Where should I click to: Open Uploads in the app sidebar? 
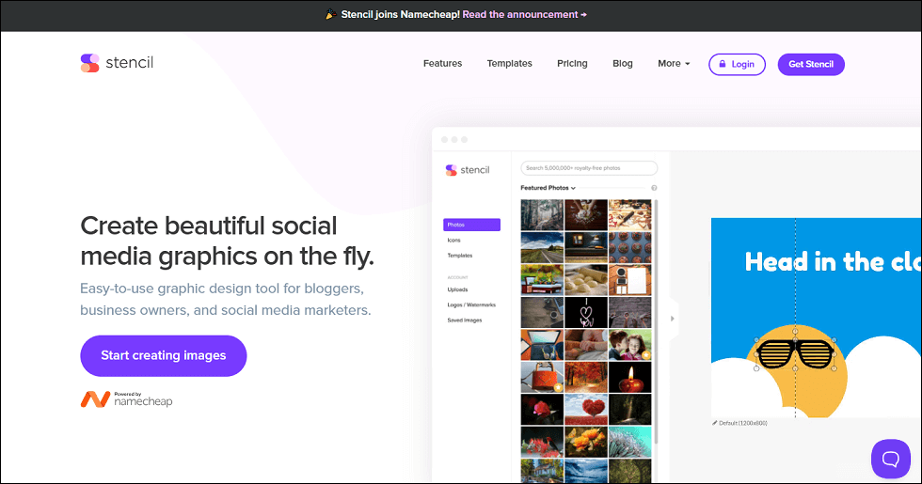(x=457, y=289)
